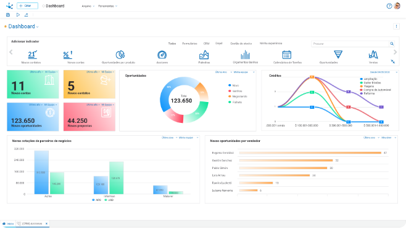This screenshot has height=228, width=406.
Task: Open the help question mark icon
Action: click(x=389, y=6)
